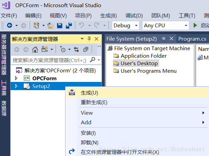Open the 工具(T) menu
Image resolution: width=209 pixels, height=156 pixels.
[187, 16]
